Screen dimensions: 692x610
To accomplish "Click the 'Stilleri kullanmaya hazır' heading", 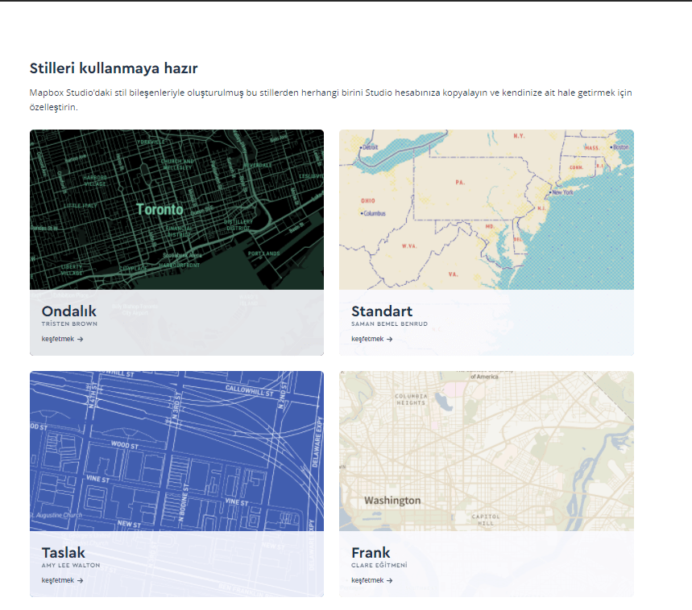I will tap(114, 68).
